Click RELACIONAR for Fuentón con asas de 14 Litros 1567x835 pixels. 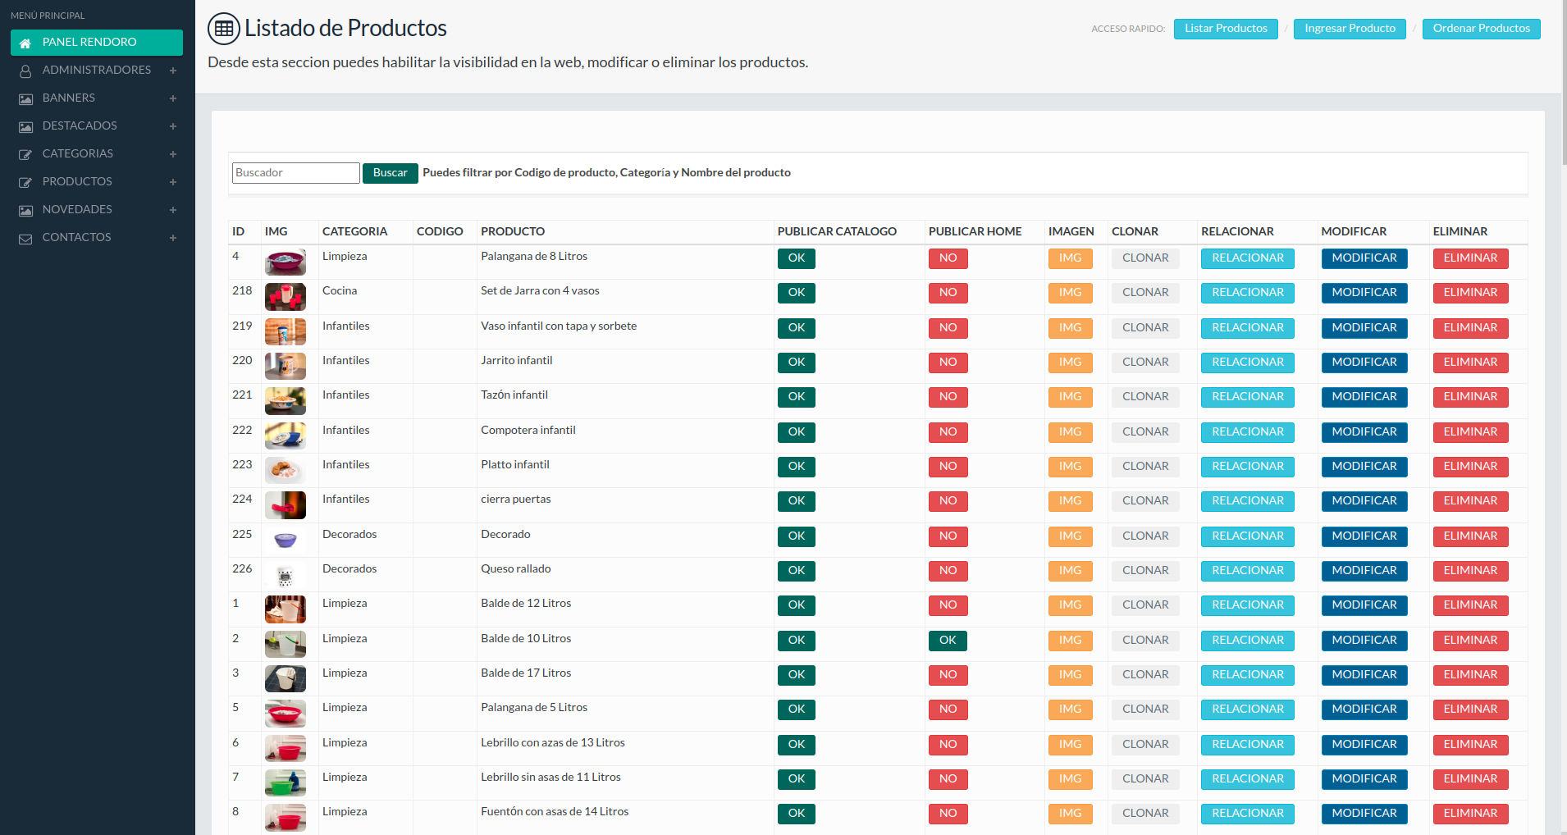1248,814
